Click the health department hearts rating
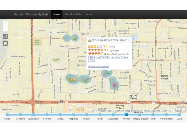Viewport: 187px width, 133px height. pos(96,54)
